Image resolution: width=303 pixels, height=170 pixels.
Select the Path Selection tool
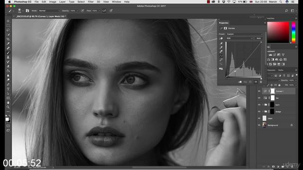8,93
